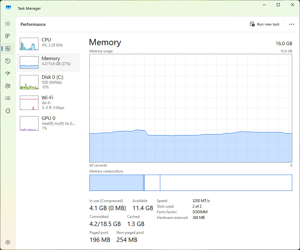This screenshot has height=250, width=300.
Task: Open the Details page icon
Action: (8, 98)
